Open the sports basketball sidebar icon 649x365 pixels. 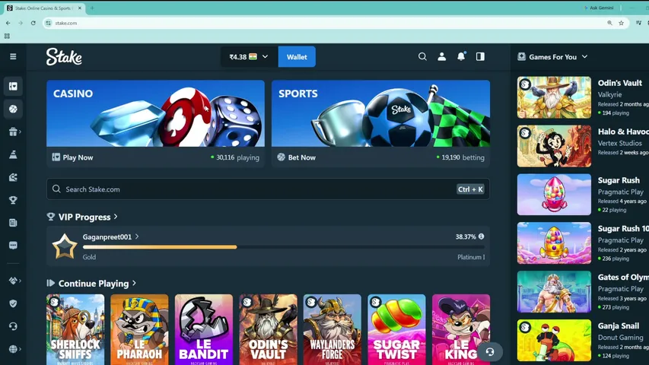(13, 109)
